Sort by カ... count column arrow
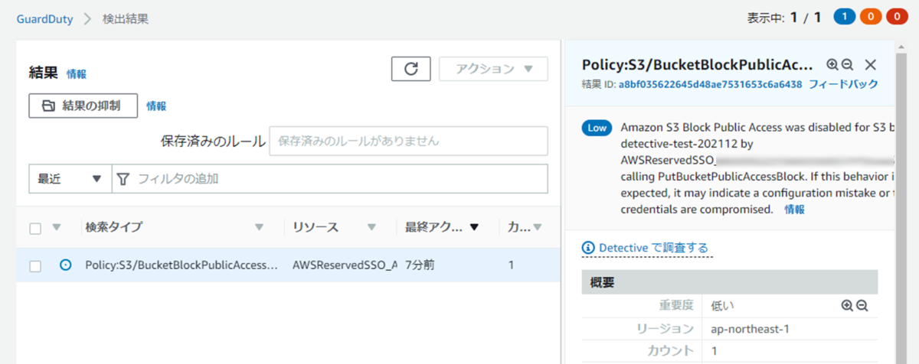 click(537, 227)
